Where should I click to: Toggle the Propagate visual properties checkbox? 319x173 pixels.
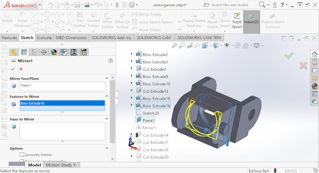point(22,161)
